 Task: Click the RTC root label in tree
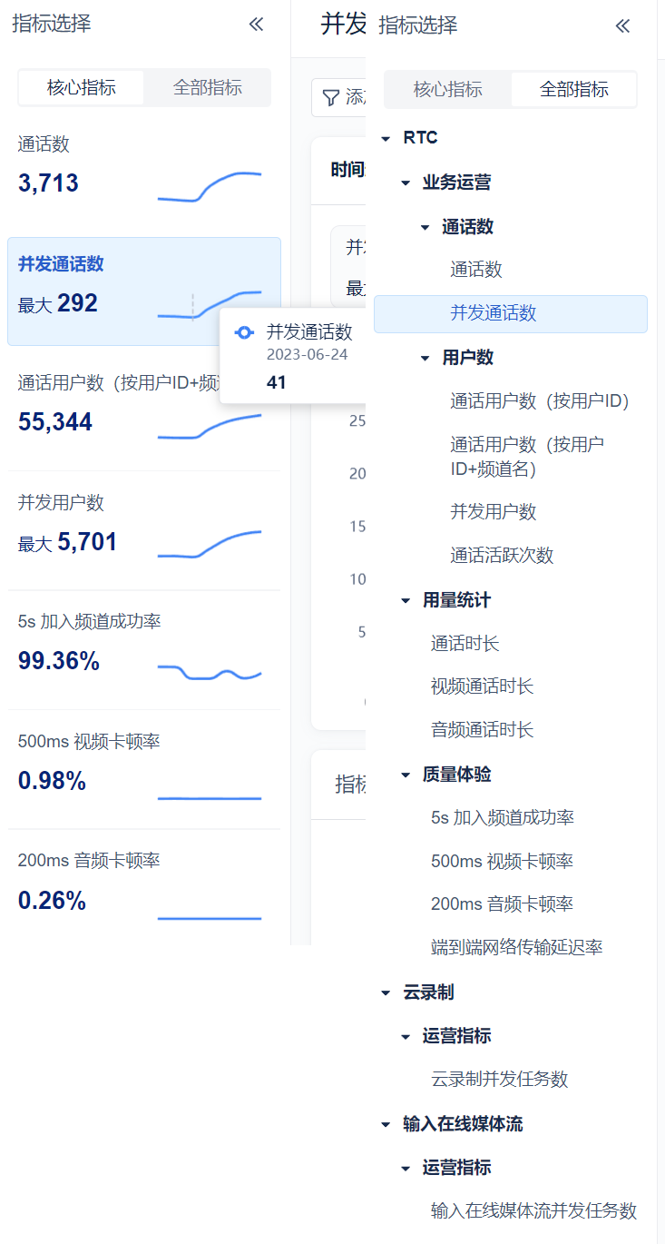coord(421,138)
